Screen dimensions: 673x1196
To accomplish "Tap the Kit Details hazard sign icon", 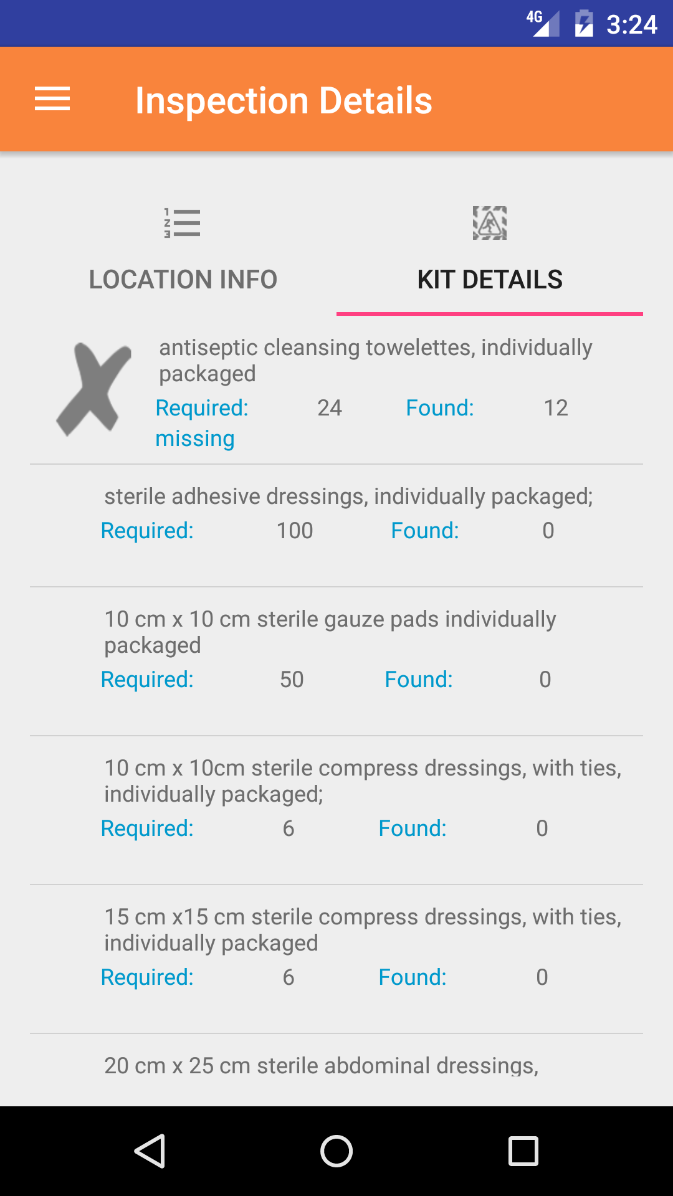I will point(490,223).
